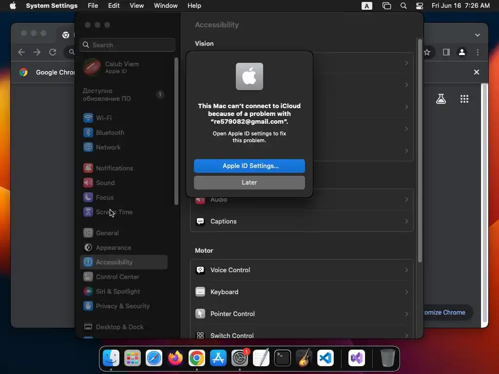
Task: Open the Help menu
Action: pos(194,6)
